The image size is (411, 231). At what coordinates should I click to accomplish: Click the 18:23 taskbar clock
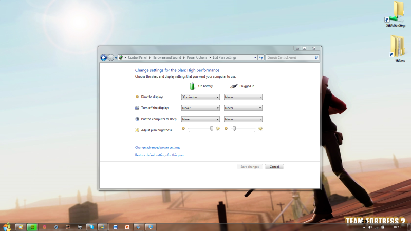tap(397, 227)
